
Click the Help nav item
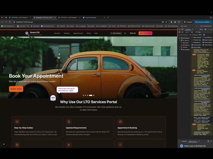tap(96, 33)
